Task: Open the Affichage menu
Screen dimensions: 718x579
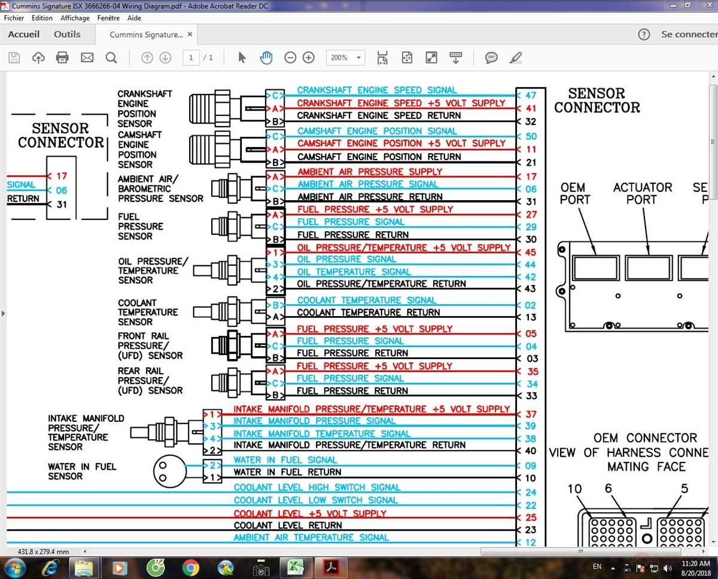Action: point(75,18)
